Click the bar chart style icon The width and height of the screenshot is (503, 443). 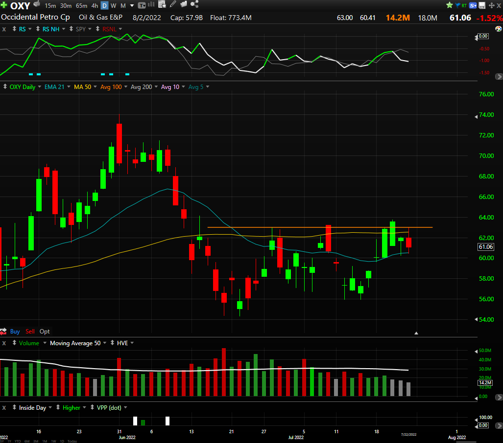coord(151,4)
